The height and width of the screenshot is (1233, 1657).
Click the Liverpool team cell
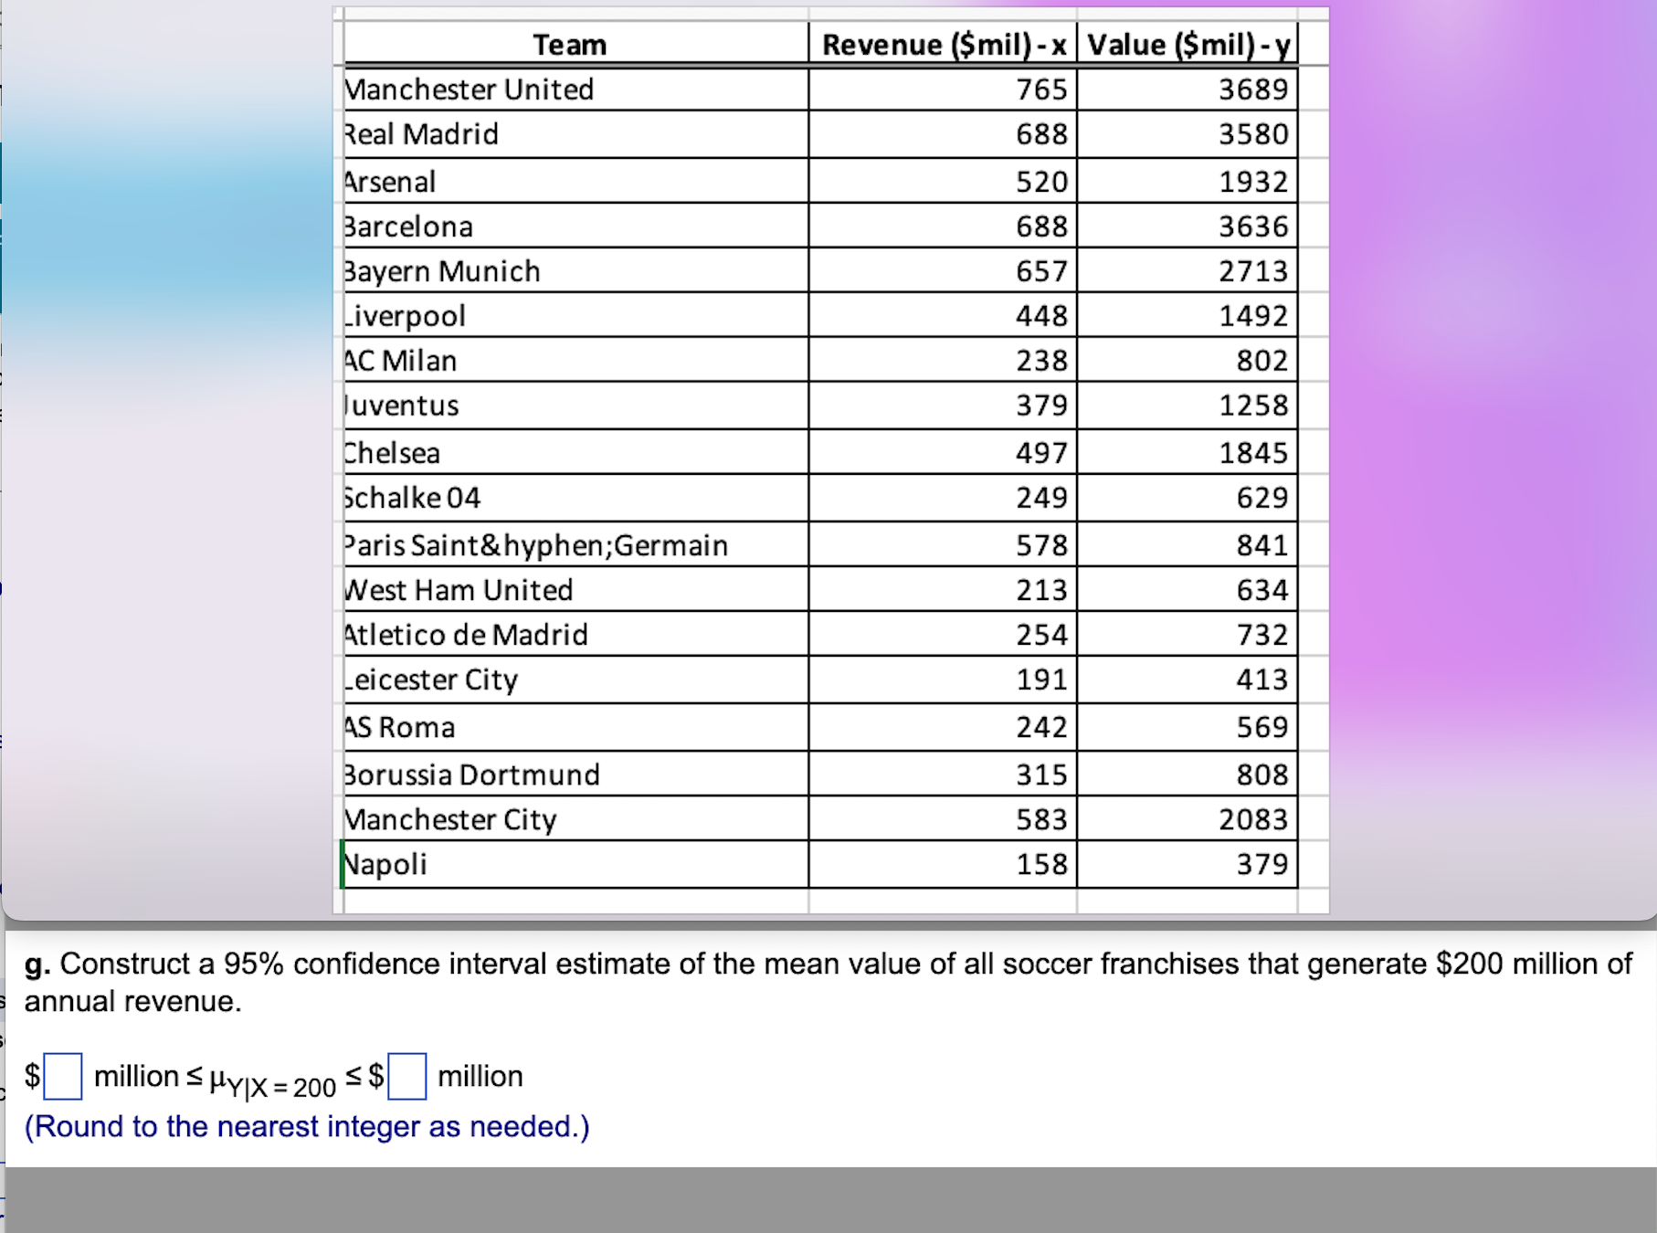point(575,315)
